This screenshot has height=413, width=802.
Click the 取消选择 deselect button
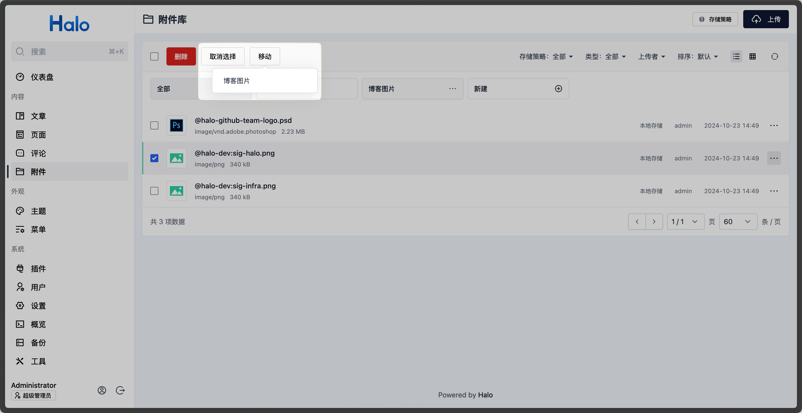point(222,56)
